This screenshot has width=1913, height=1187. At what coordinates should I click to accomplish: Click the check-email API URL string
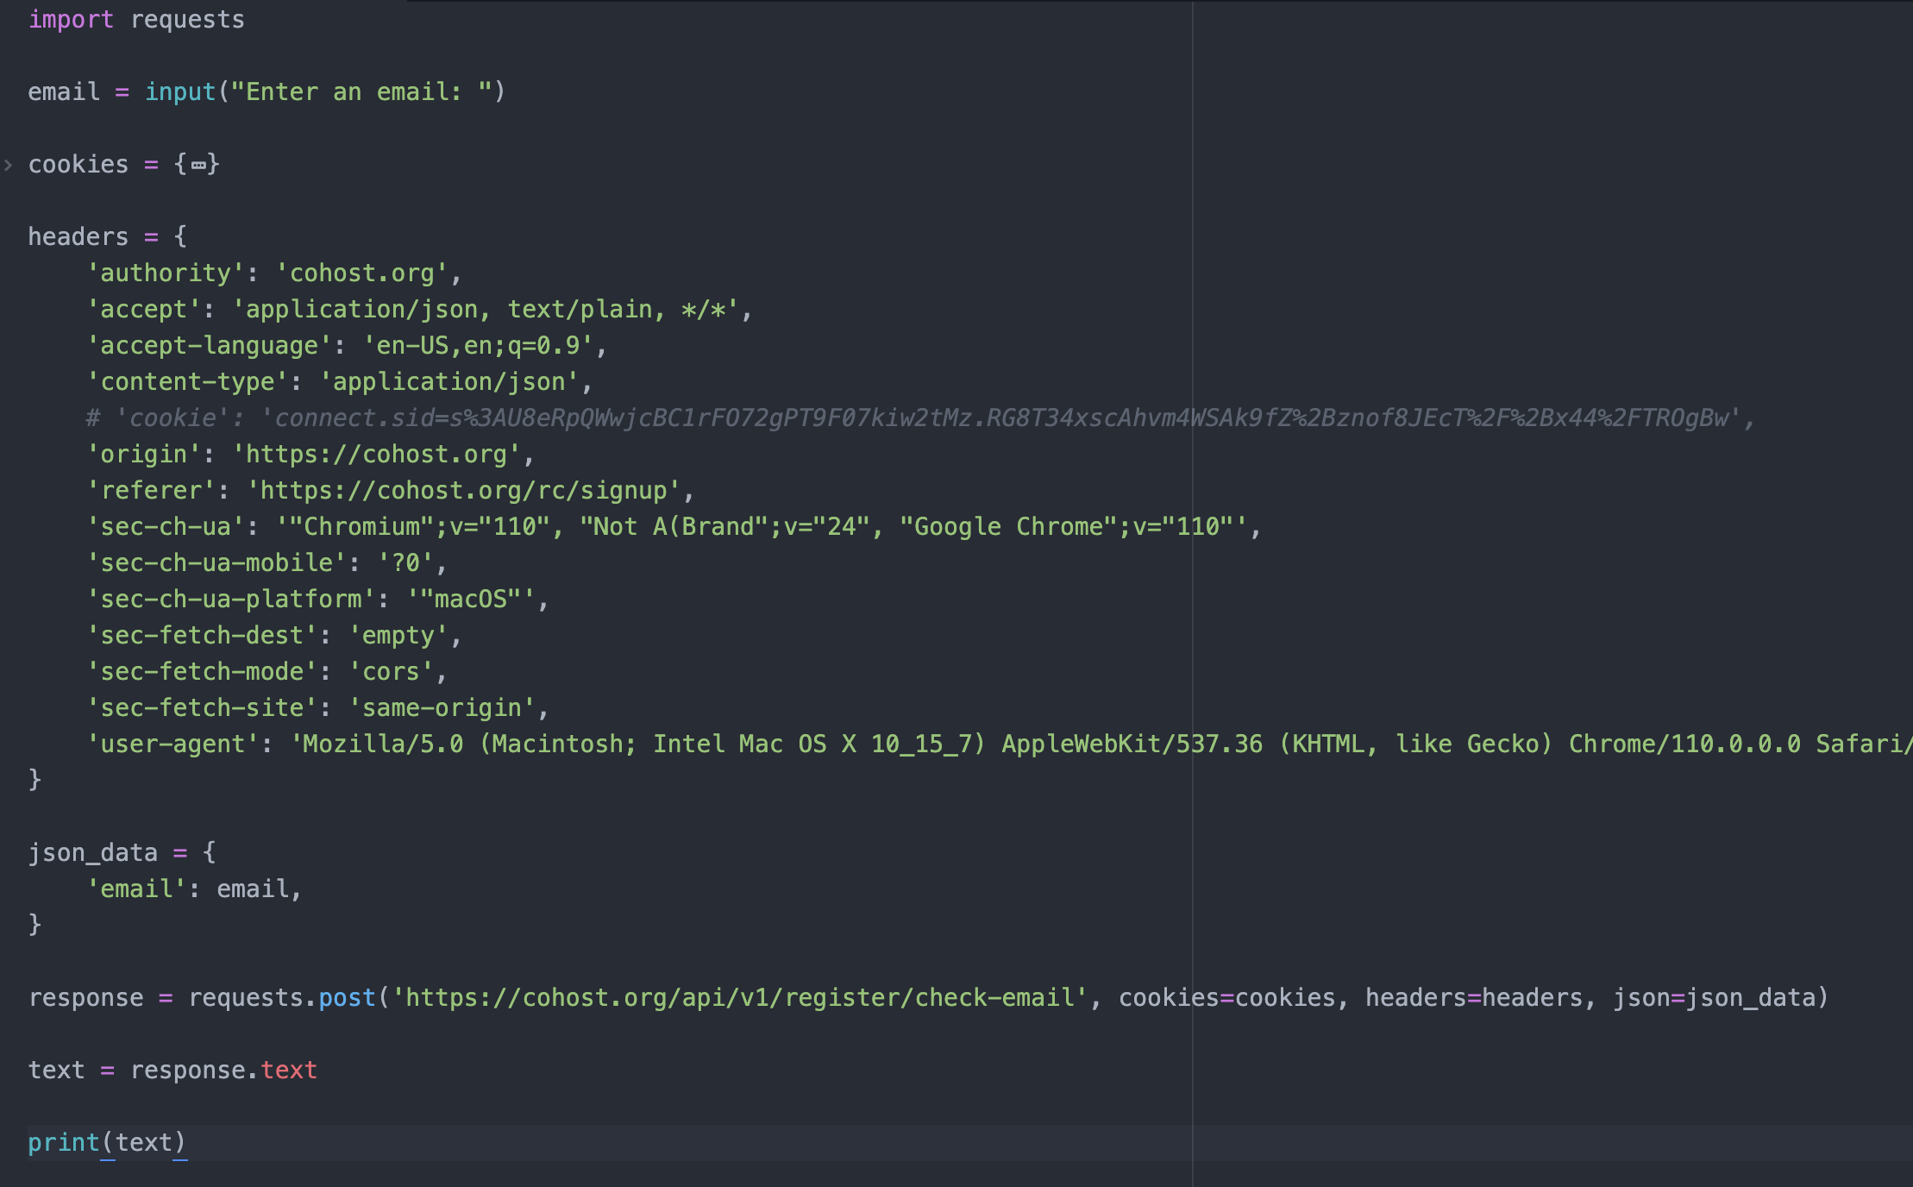pos(739,997)
